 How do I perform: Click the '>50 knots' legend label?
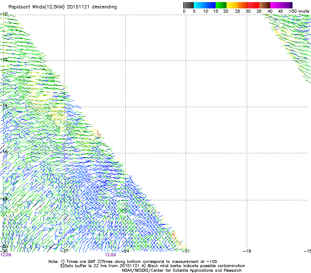299,11
